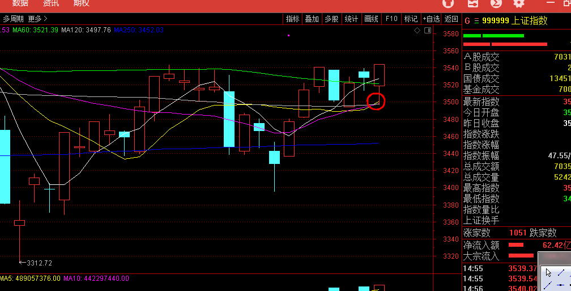Add to watchlist with +自选
This screenshot has width=571, height=291.
(x=431, y=19)
